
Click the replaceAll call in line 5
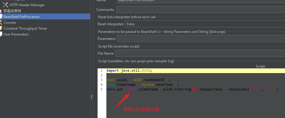pyautogui.click(x=253, y=89)
